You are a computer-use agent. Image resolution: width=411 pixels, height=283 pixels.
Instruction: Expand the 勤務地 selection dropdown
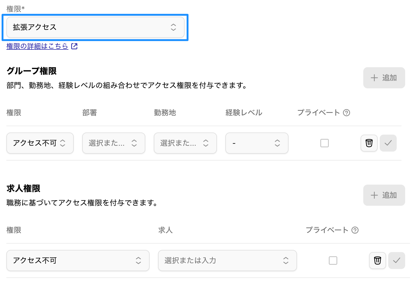[x=185, y=143]
